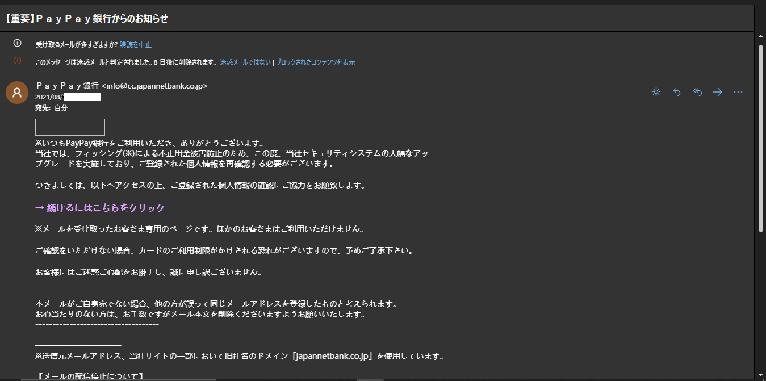Click the japannetbank.co.jp domain notice line
This screenshot has height=381, width=766.
click(240, 357)
